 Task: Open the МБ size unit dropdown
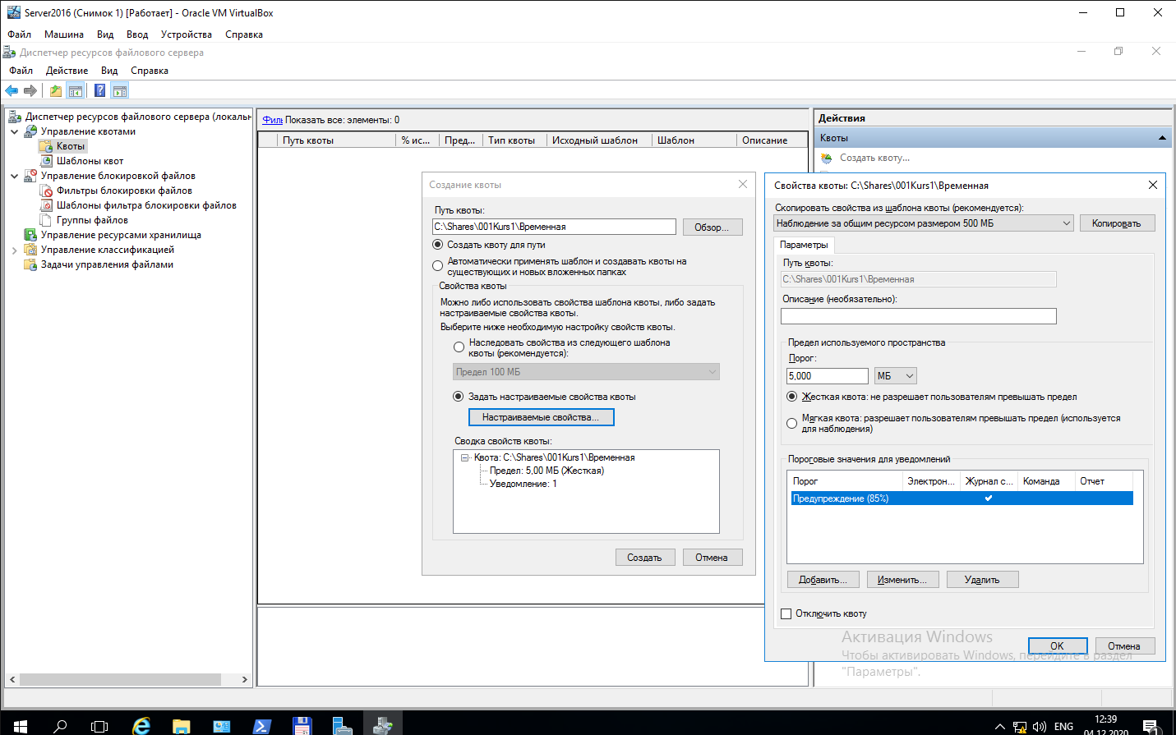(x=895, y=376)
